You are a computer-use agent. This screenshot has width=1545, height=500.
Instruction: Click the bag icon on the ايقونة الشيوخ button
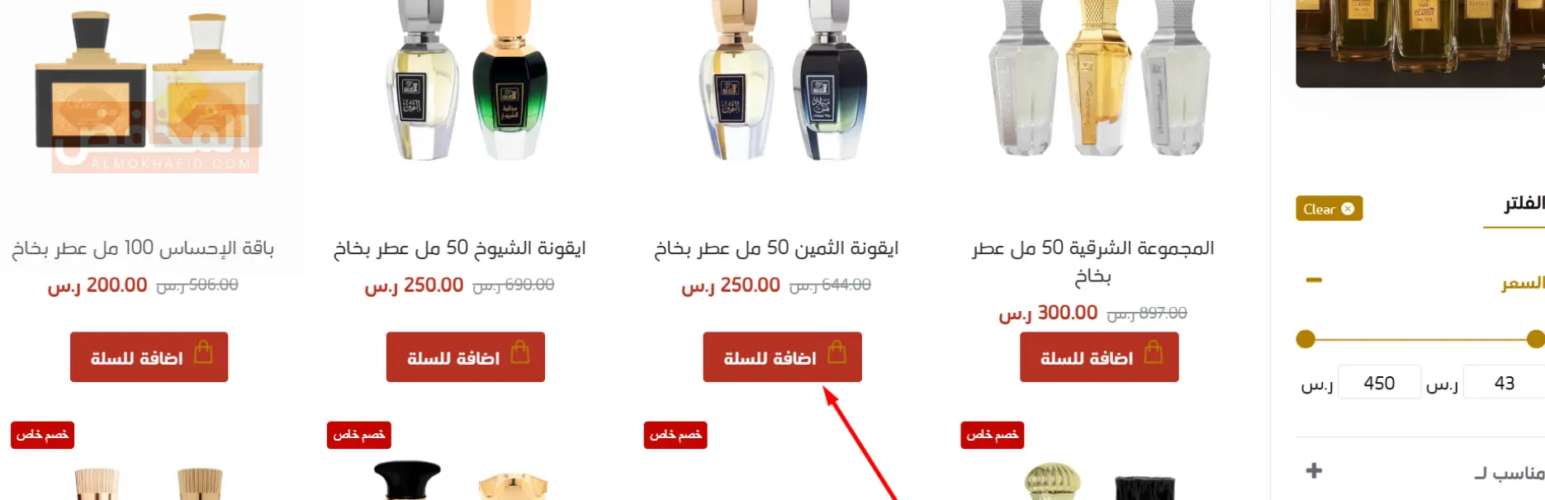pos(520,353)
